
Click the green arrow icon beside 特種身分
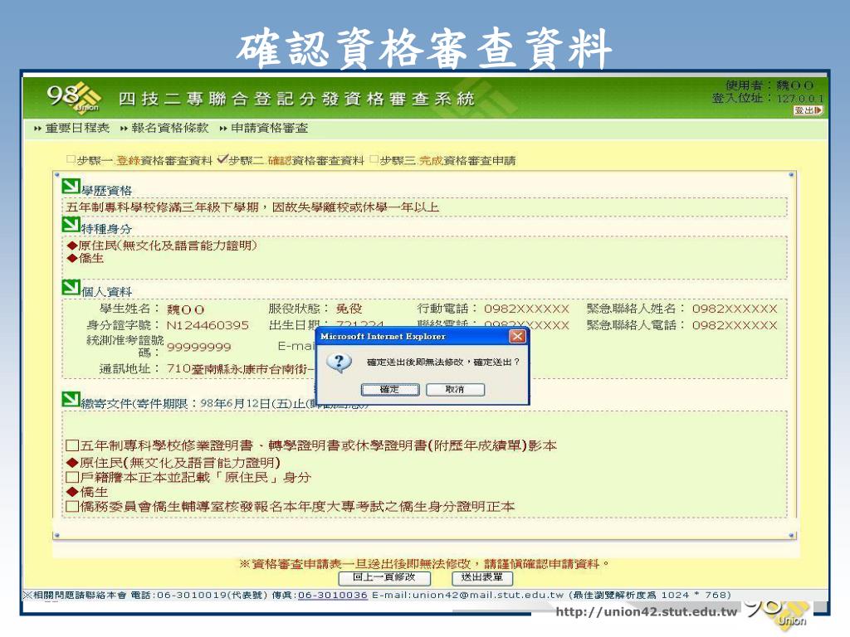[71, 224]
